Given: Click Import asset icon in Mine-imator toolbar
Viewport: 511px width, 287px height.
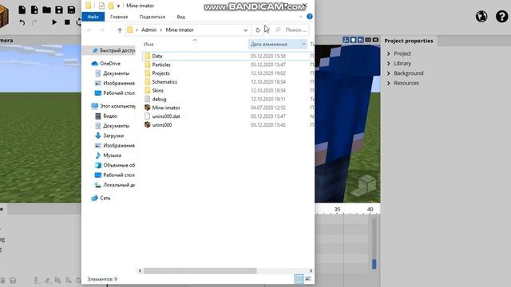Looking at the screenshot, I should pyautogui.click(x=34, y=10).
